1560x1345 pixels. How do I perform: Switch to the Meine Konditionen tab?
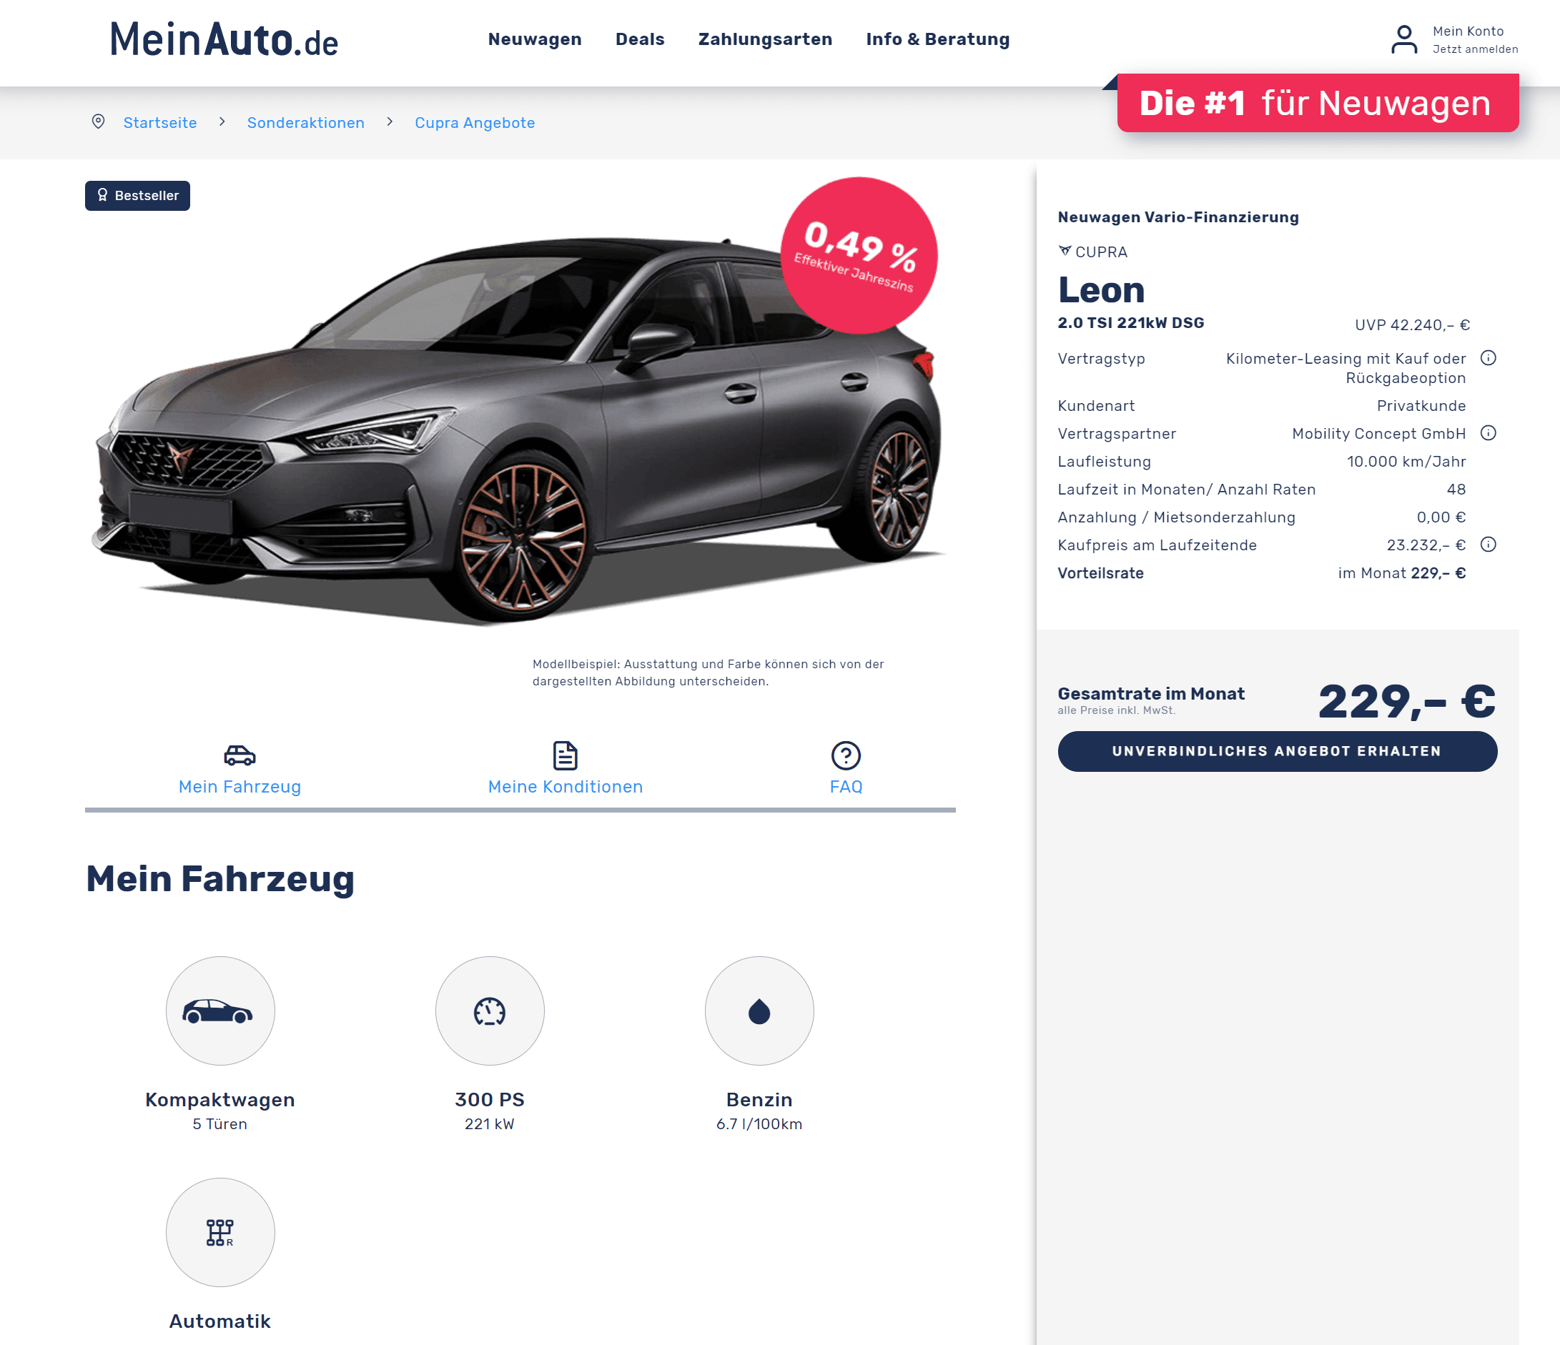(x=566, y=768)
